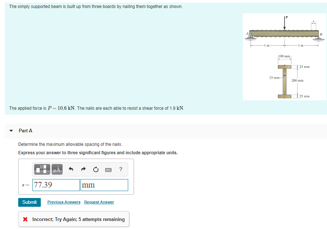Click the red X incorrect indicator
327x229 pixels.
point(25,219)
